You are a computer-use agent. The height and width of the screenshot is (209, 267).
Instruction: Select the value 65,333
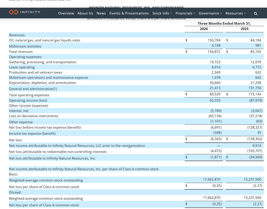click(x=215, y=101)
